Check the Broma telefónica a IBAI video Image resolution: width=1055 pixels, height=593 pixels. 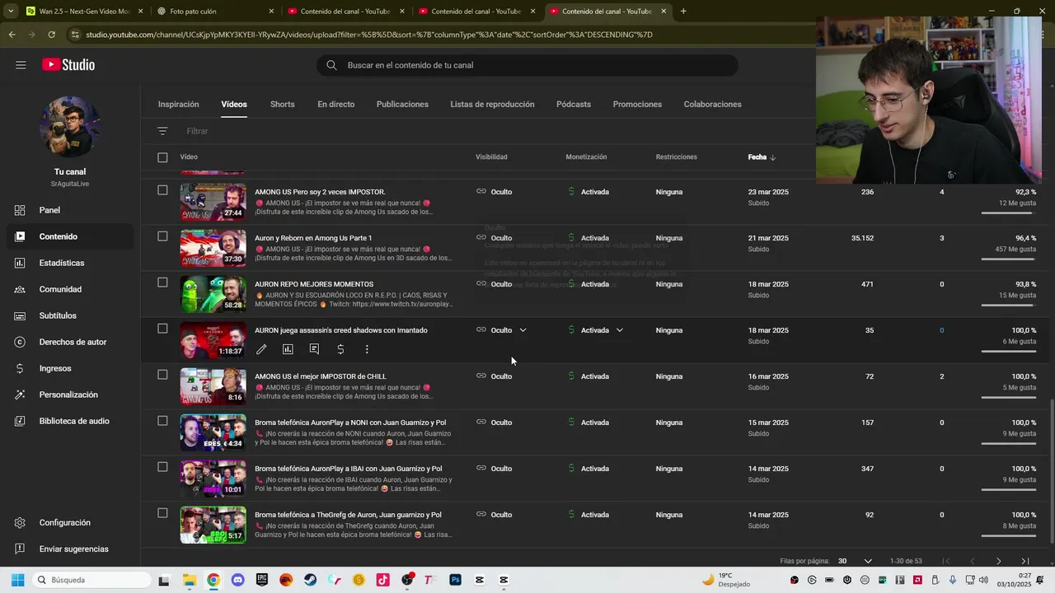pyautogui.click(x=162, y=467)
